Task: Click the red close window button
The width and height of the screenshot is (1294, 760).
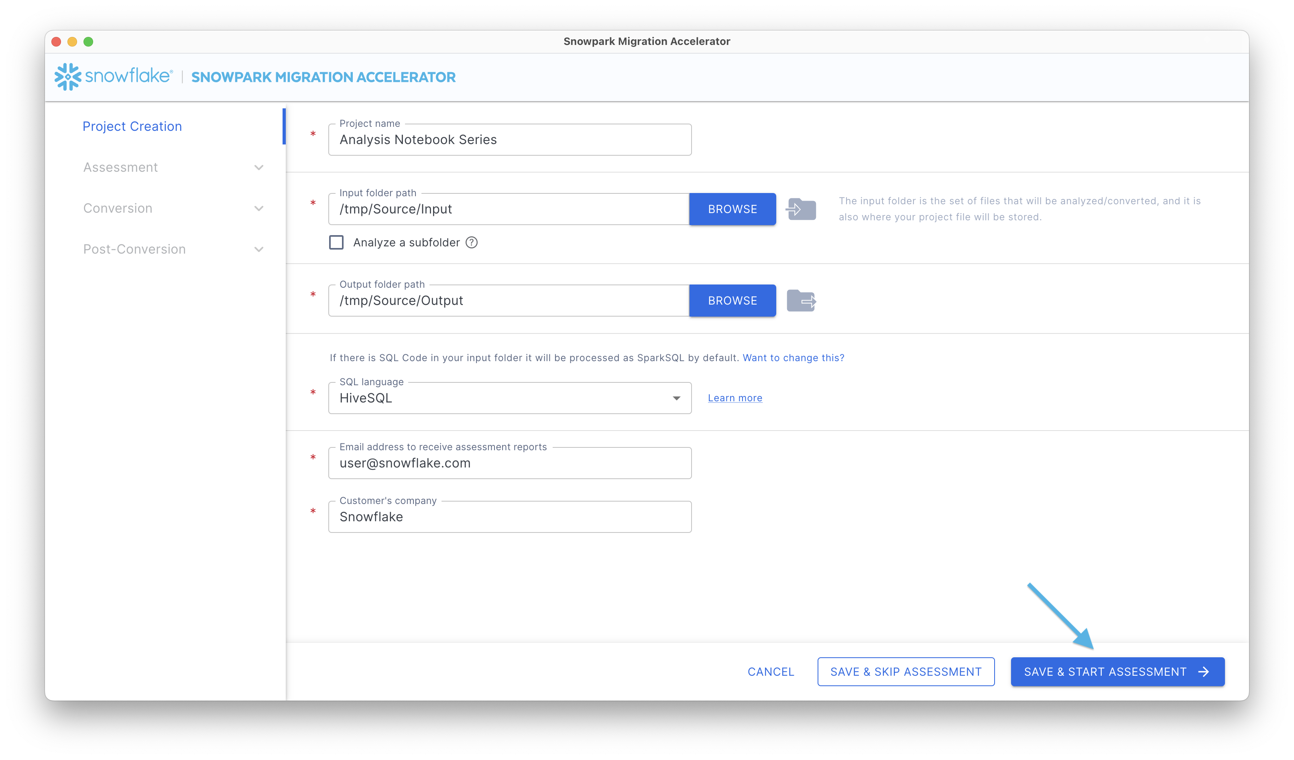Action: [57, 42]
